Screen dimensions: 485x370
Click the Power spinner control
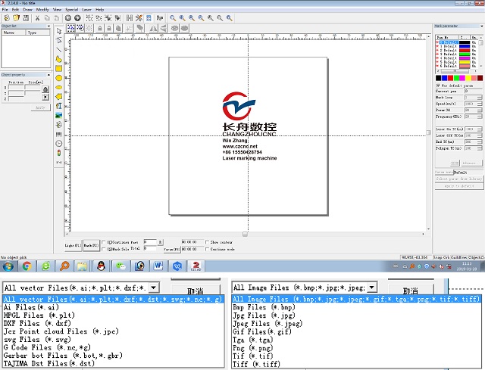coord(480,110)
